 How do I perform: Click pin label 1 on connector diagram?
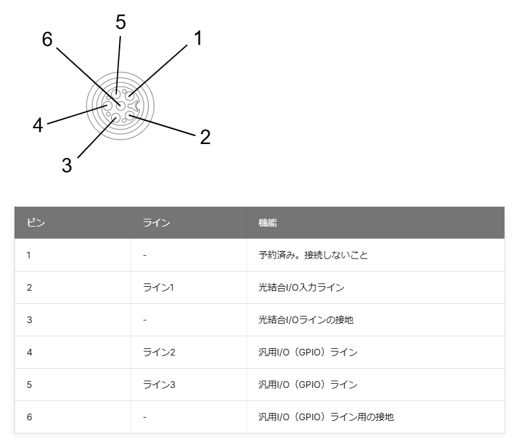coord(198,38)
